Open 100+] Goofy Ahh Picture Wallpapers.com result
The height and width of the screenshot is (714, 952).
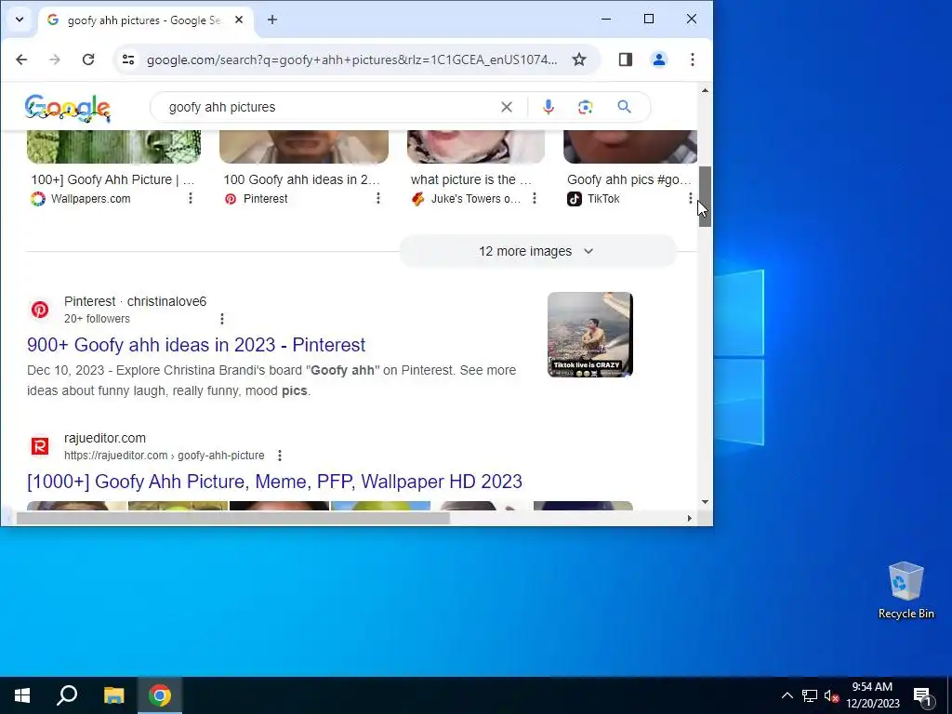112,179
